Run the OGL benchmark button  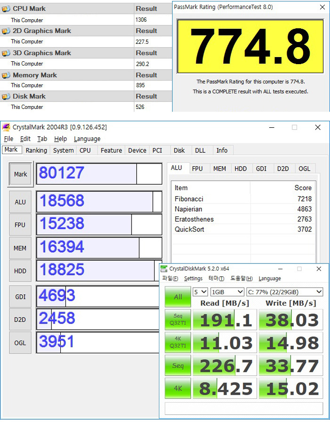(20, 343)
